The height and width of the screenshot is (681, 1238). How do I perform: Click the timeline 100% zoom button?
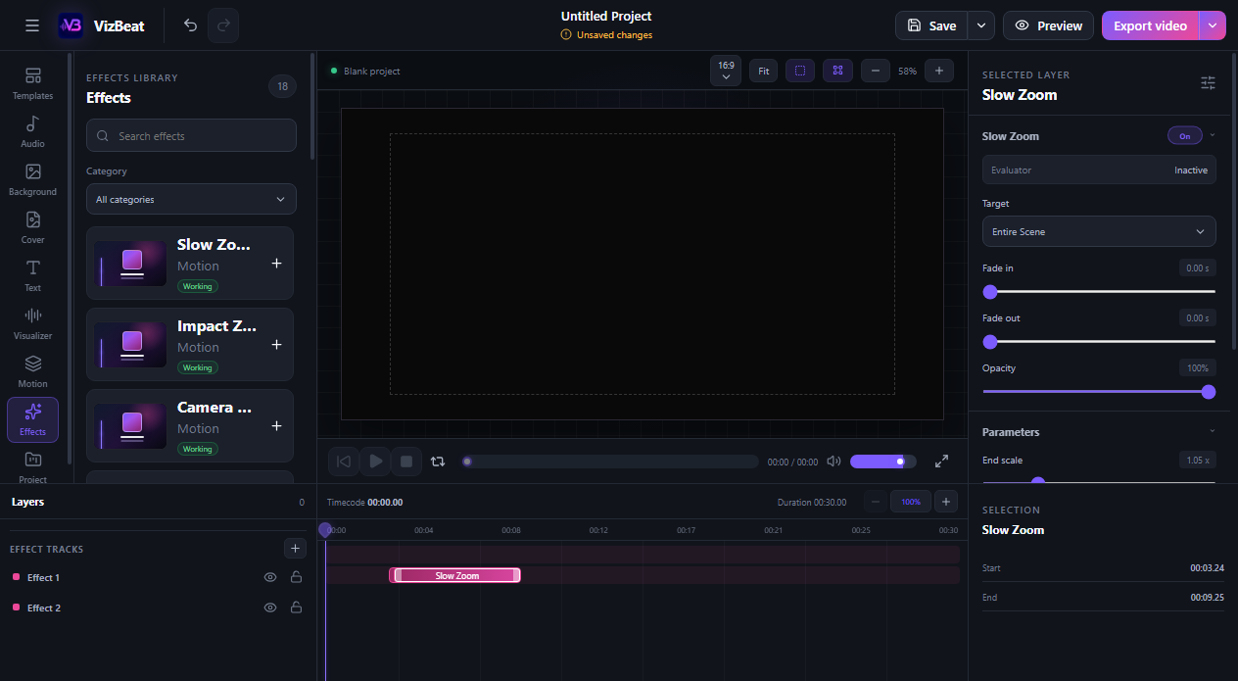pos(911,502)
